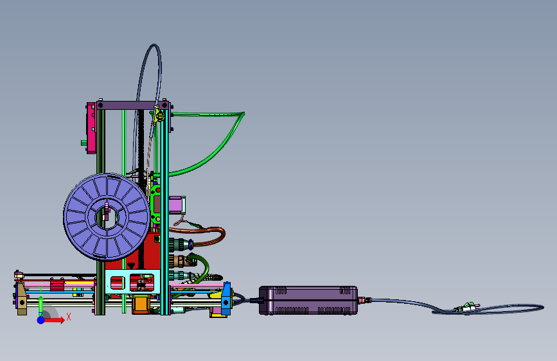Screen dimensions: 557x361
Task: Select the cyan plate with cutouts
Action: (132, 281)
